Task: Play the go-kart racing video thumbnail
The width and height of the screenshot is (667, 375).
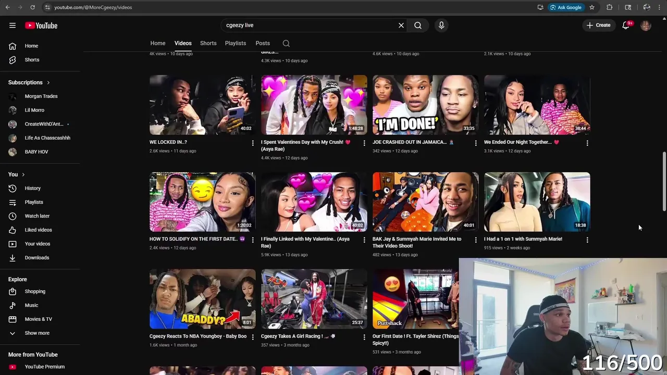Action: (x=314, y=299)
